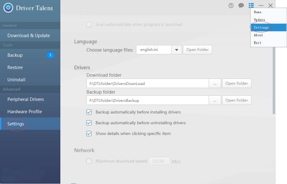This screenshot has width=287, height=184.
Task: Click the Drivers section heading
Action: [82, 67]
